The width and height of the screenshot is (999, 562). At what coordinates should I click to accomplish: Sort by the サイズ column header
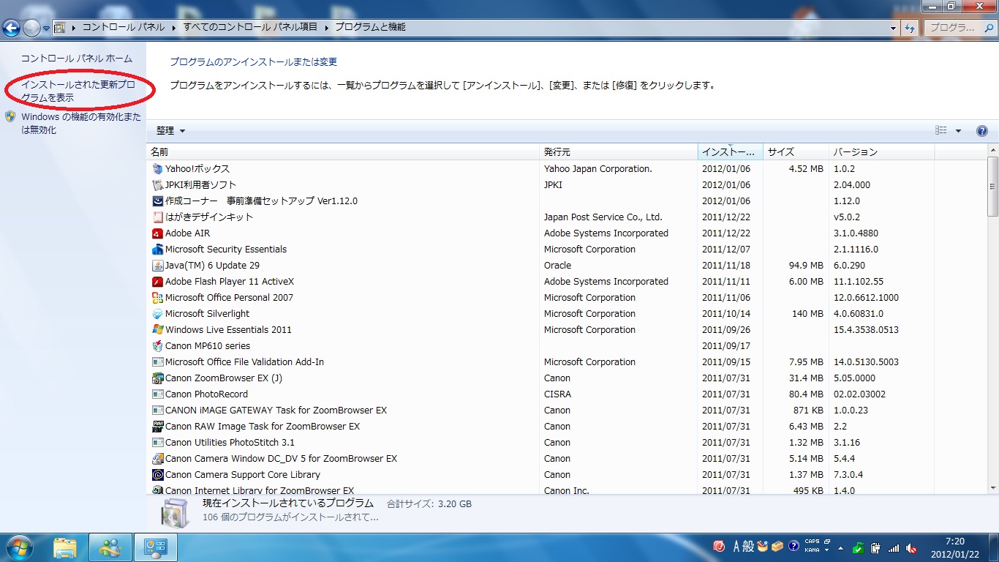pos(796,152)
